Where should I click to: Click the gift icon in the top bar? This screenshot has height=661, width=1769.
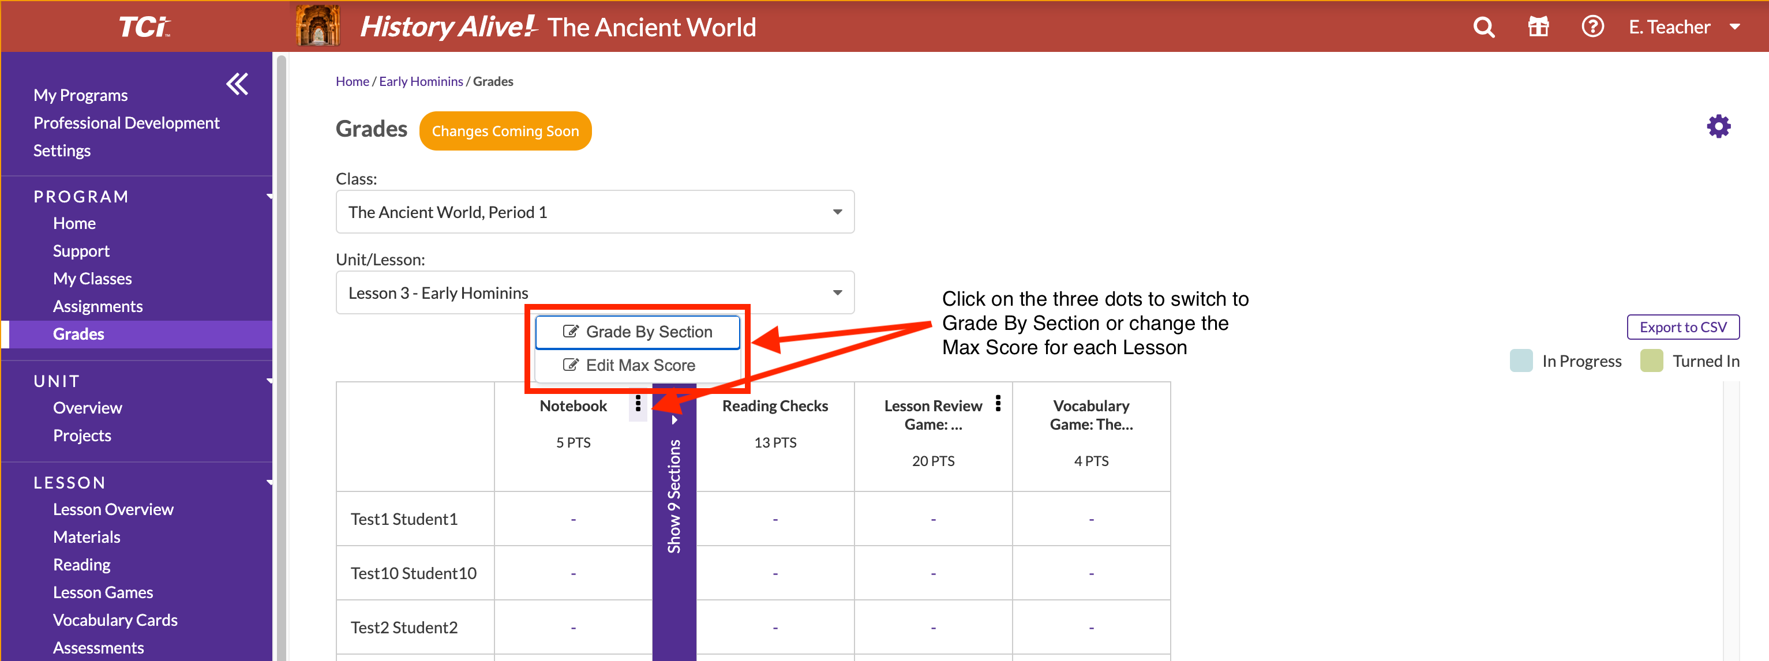pos(1538,27)
